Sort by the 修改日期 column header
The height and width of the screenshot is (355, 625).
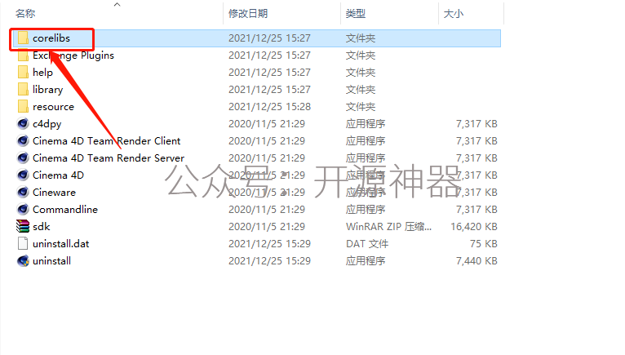(248, 14)
